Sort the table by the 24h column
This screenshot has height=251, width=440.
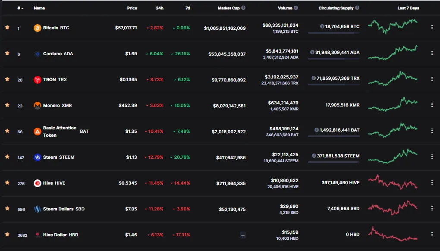pyautogui.click(x=160, y=8)
